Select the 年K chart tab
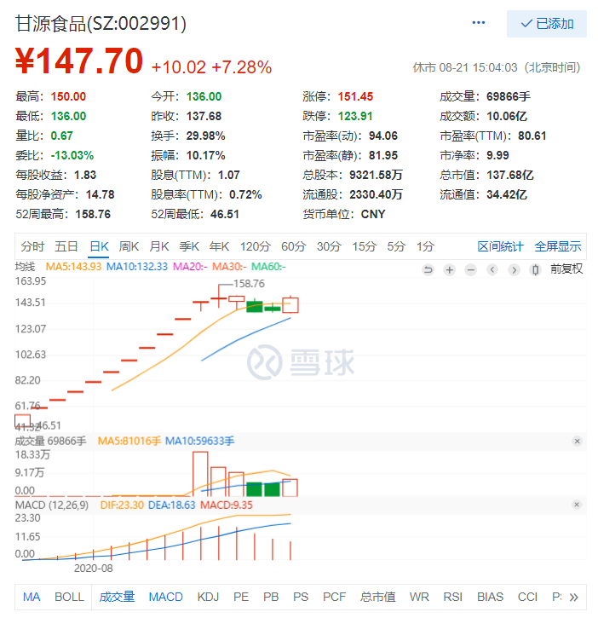This screenshot has height=618, width=598. coord(219,246)
